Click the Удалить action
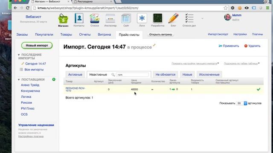Image resolution: width=273 pixels, height=153 pixels. (x=252, y=46)
